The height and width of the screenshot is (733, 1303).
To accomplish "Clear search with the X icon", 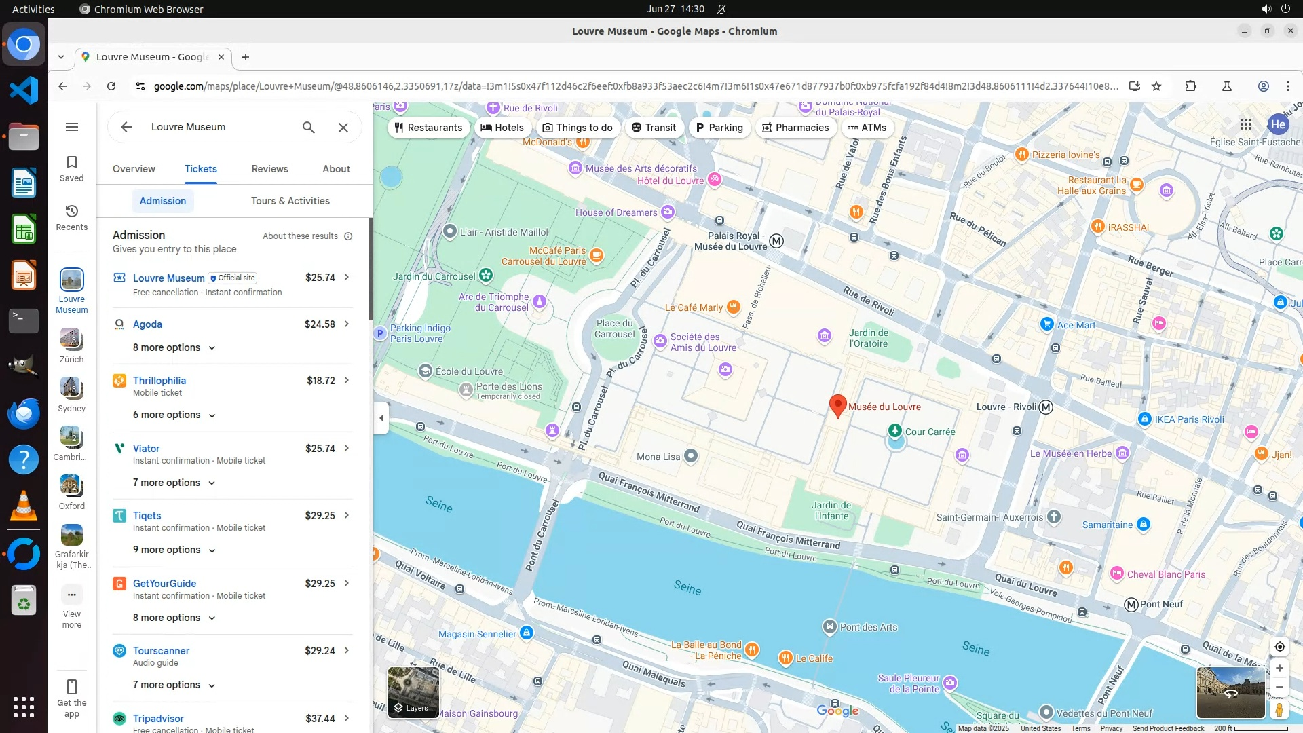I will pyautogui.click(x=343, y=127).
